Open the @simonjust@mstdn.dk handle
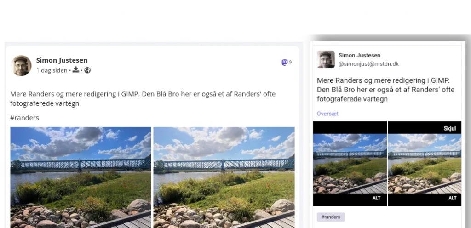Screen dimensions: 471x228 (x=368, y=64)
